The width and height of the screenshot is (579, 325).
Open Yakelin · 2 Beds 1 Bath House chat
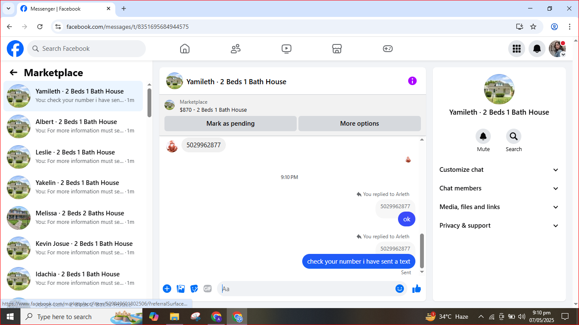click(x=73, y=187)
